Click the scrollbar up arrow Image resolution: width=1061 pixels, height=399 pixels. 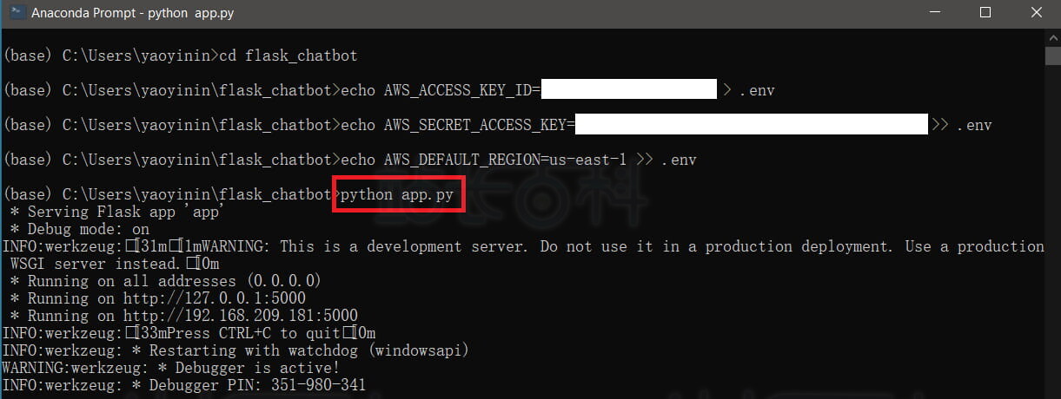click(x=1052, y=36)
